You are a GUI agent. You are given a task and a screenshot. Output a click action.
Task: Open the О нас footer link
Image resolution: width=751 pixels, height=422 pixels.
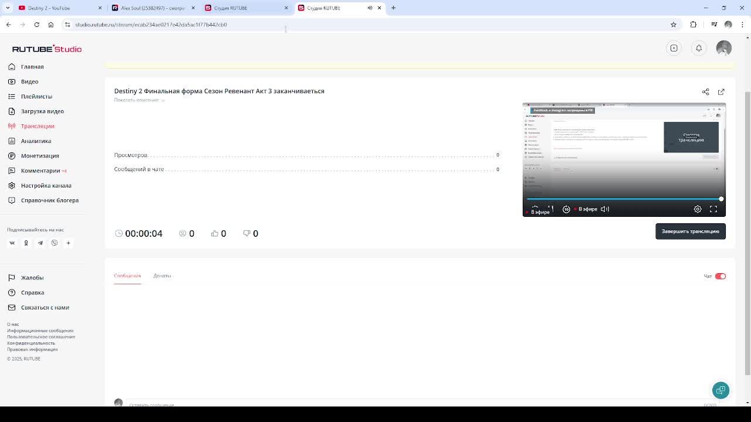click(13, 324)
